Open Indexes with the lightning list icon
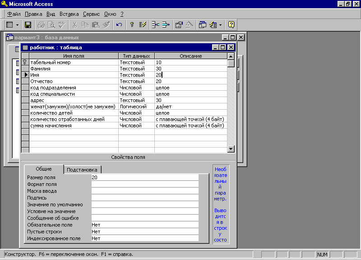Viewport: 361px width, 260px height. (143, 25)
